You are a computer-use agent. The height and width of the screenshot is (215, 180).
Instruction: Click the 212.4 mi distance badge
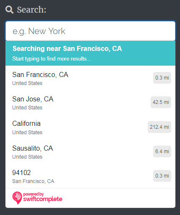click(x=159, y=127)
